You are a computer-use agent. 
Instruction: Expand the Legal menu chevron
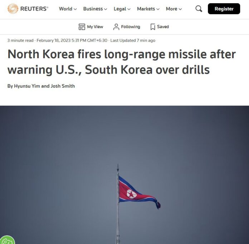[129, 9]
